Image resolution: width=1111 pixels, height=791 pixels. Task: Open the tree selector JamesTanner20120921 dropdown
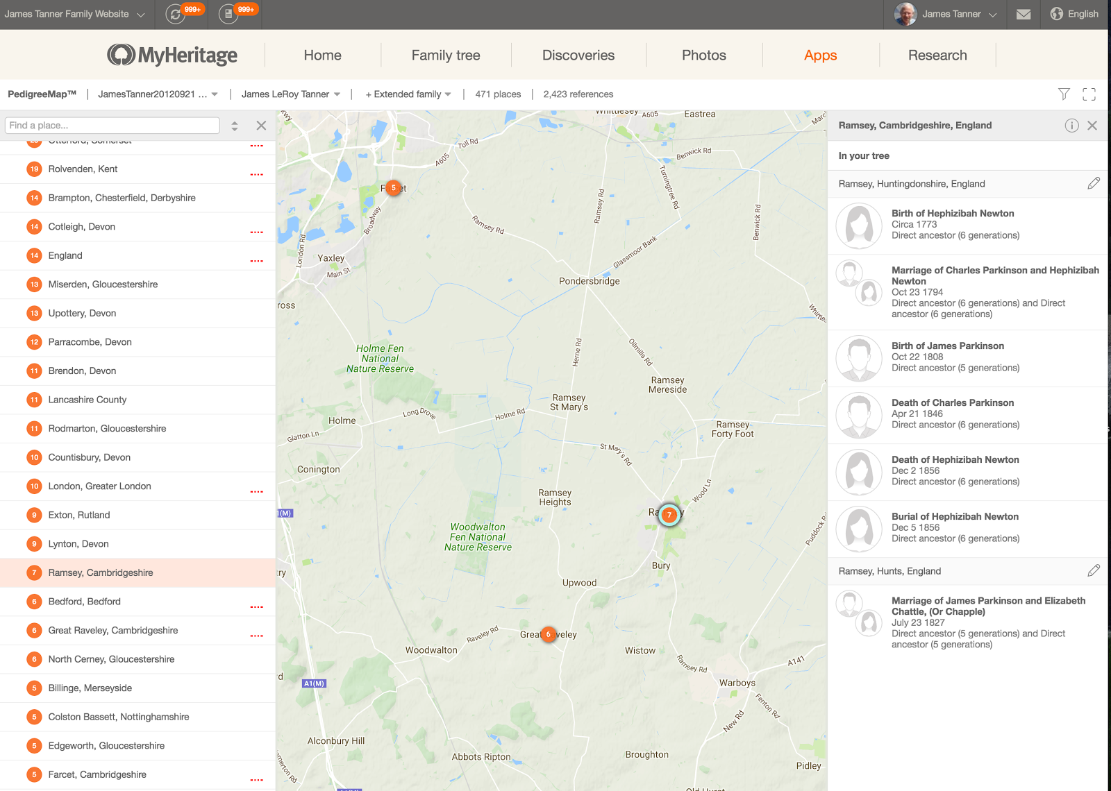(x=157, y=94)
